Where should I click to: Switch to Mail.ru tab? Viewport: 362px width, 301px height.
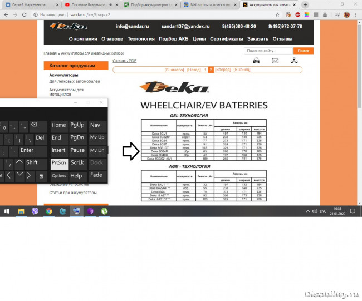211,4
